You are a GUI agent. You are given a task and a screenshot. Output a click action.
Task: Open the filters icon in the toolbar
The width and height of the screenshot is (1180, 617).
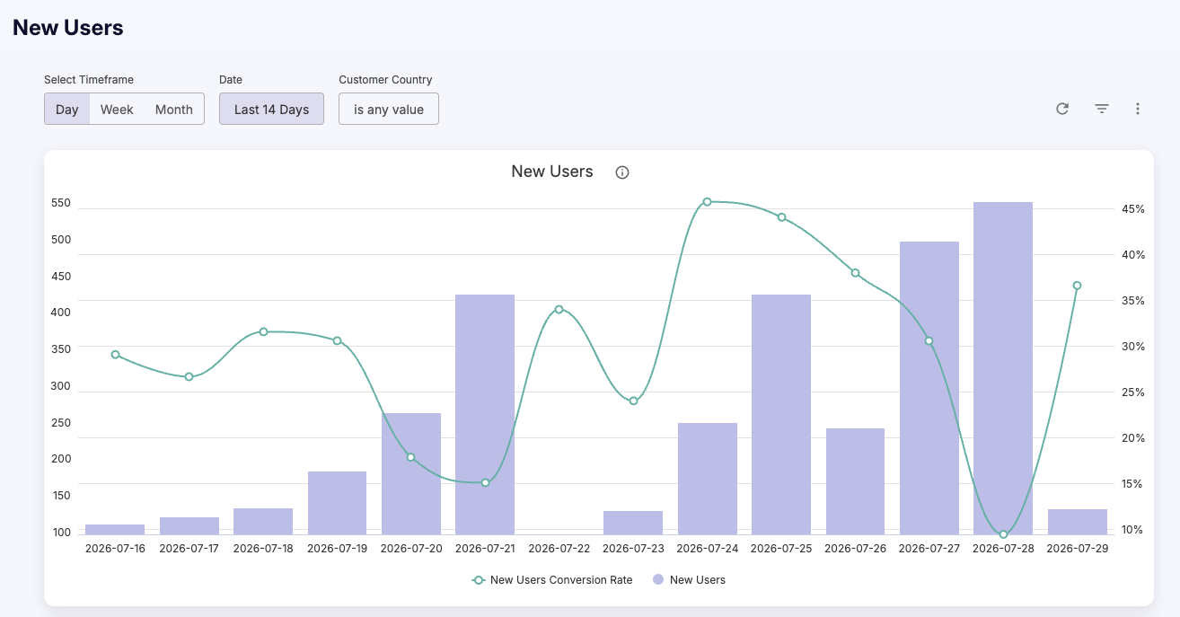pos(1102,109)
